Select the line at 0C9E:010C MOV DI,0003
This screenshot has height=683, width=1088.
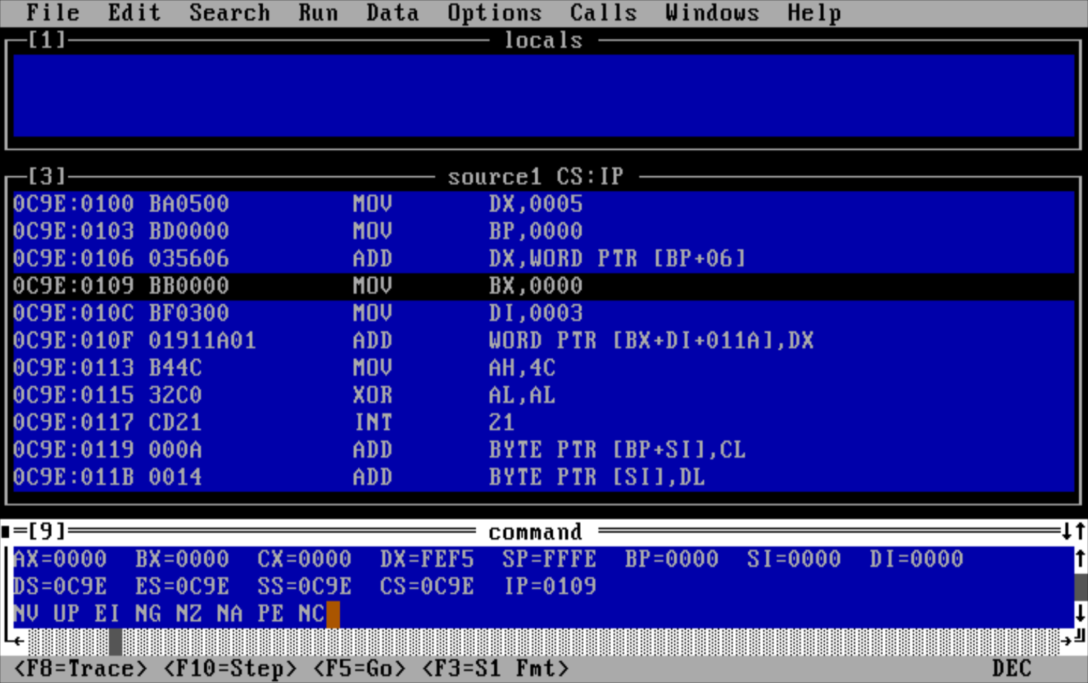(544, 313)
